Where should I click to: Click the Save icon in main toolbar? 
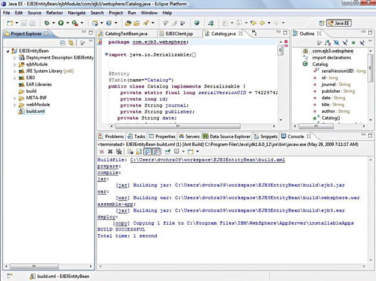pyautogui.click(x=24, y=23)
